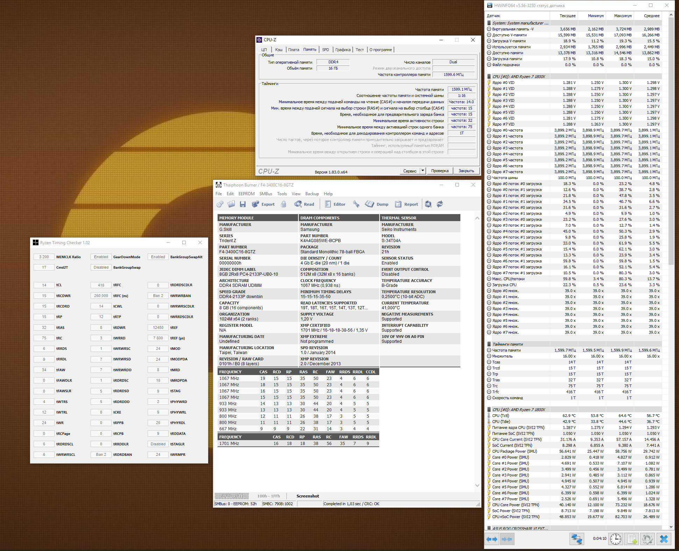Open the EEPROM menu in Thaiphoon Burner

pyautogui.click(x=246, y=194)
